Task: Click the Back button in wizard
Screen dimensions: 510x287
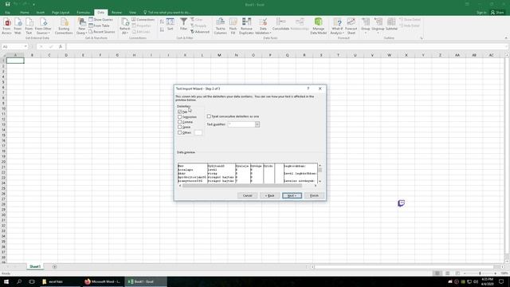Action: click(269, 195)
